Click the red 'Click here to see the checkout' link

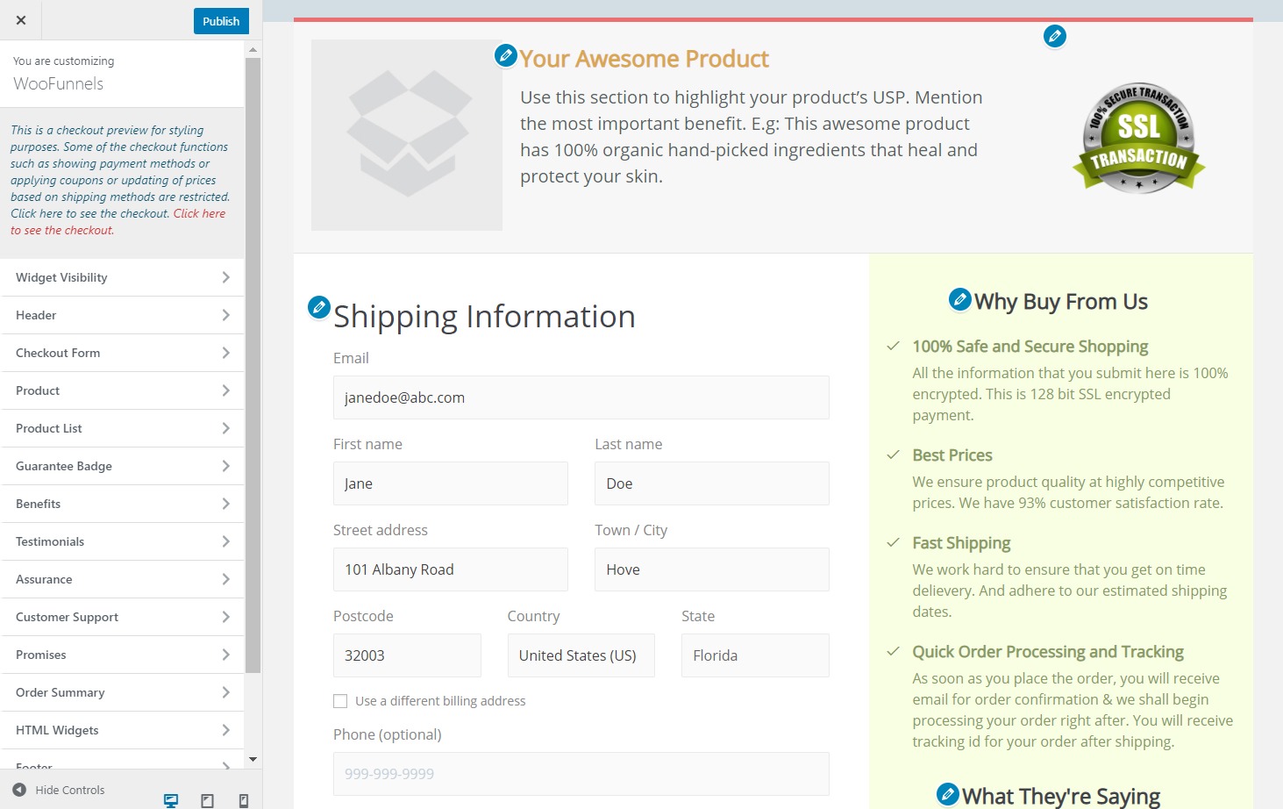pos(199,214)
